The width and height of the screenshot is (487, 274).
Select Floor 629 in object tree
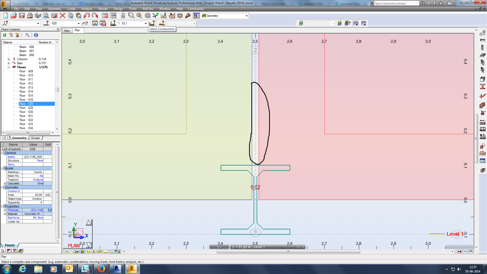[x=26, y=108]
